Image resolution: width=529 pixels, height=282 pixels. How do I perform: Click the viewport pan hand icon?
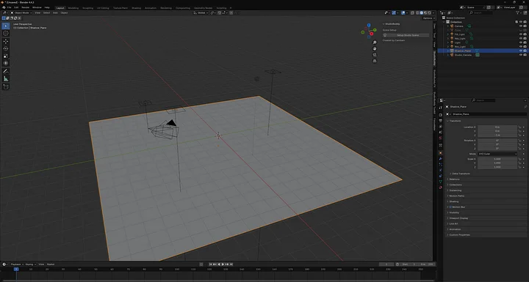(x=375, y=48)
